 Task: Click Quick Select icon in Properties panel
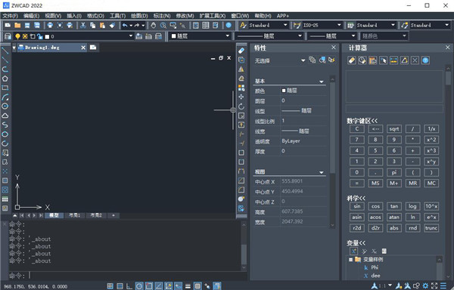click(332, 60)
